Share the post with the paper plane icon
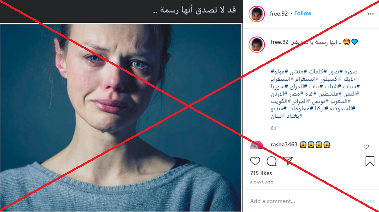The image size is (379, 212). 288,161
